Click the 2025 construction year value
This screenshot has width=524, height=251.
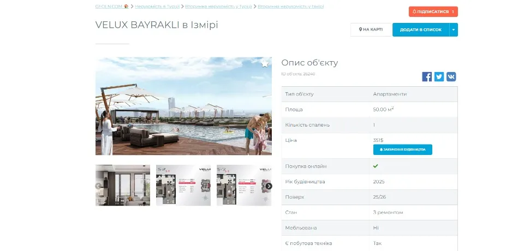379,182
